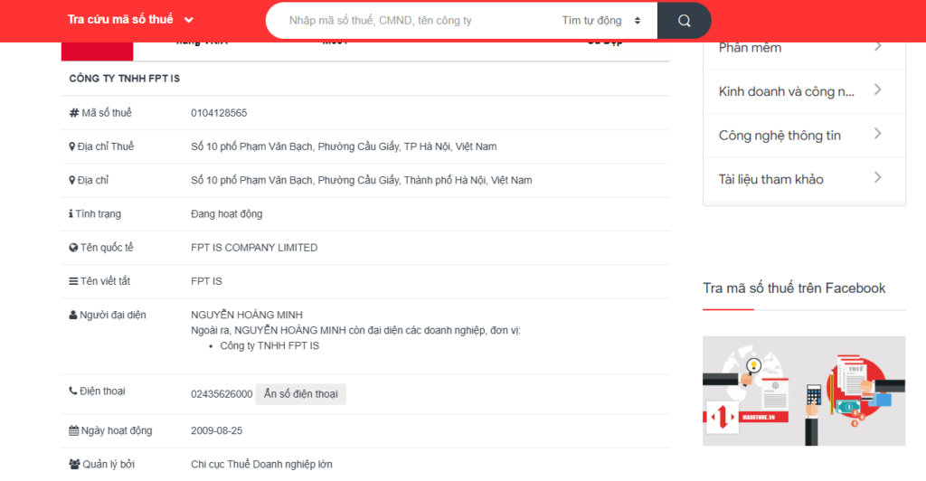Open the masothue Facebook banner image
The width and height of the screenshot is (926, 481).
[804, 391]
